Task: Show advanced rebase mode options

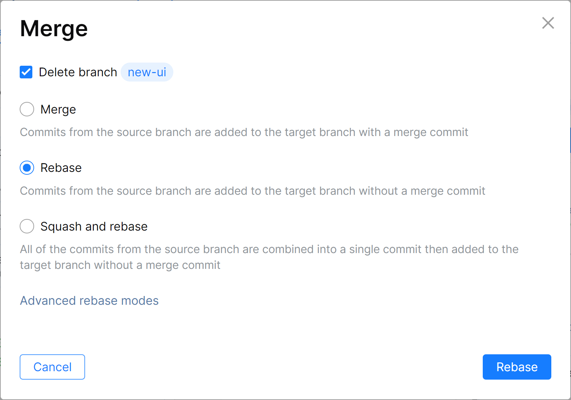Action: 89,301
